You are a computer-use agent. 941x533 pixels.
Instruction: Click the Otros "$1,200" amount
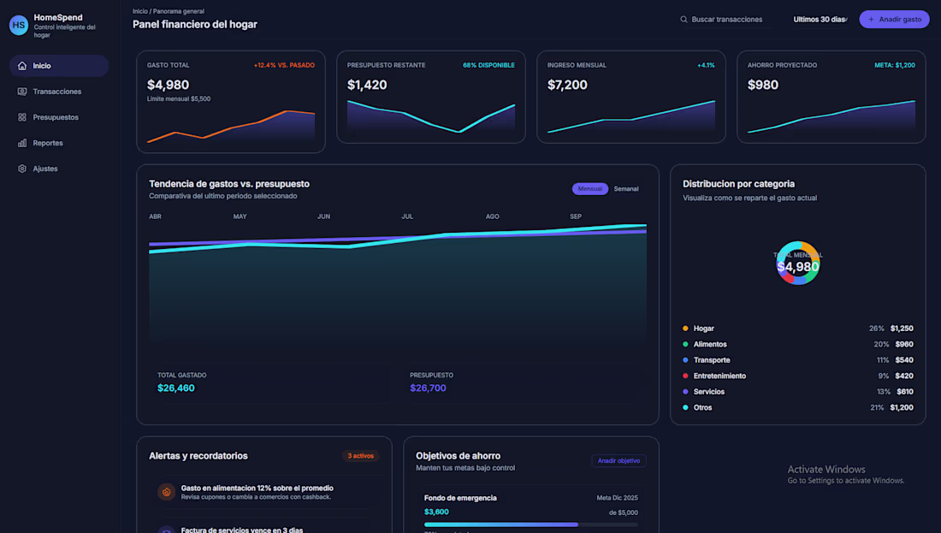902,407
